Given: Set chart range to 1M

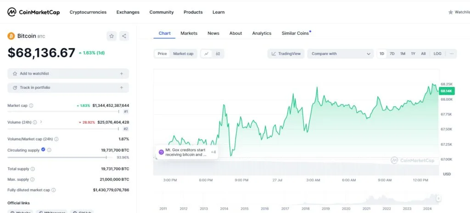Looking at the screenshot, I should (x=403, y=54).
